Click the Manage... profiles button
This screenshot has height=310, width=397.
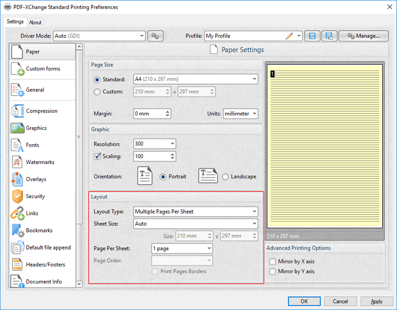(363, 36)
